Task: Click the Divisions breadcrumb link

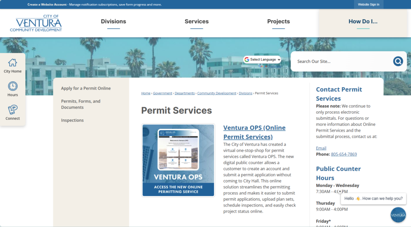Action: coord(245,93)
